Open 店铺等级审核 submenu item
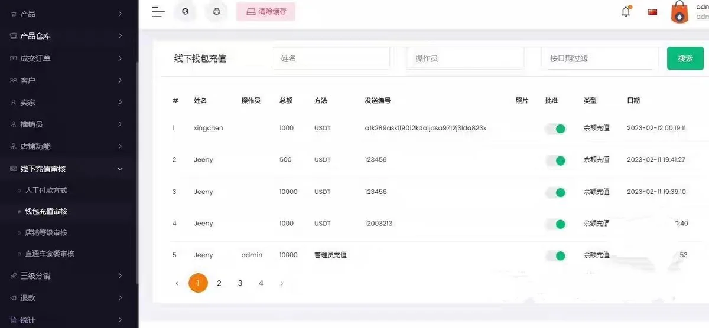This screenshot has width=709, height=328. point(46,232)
